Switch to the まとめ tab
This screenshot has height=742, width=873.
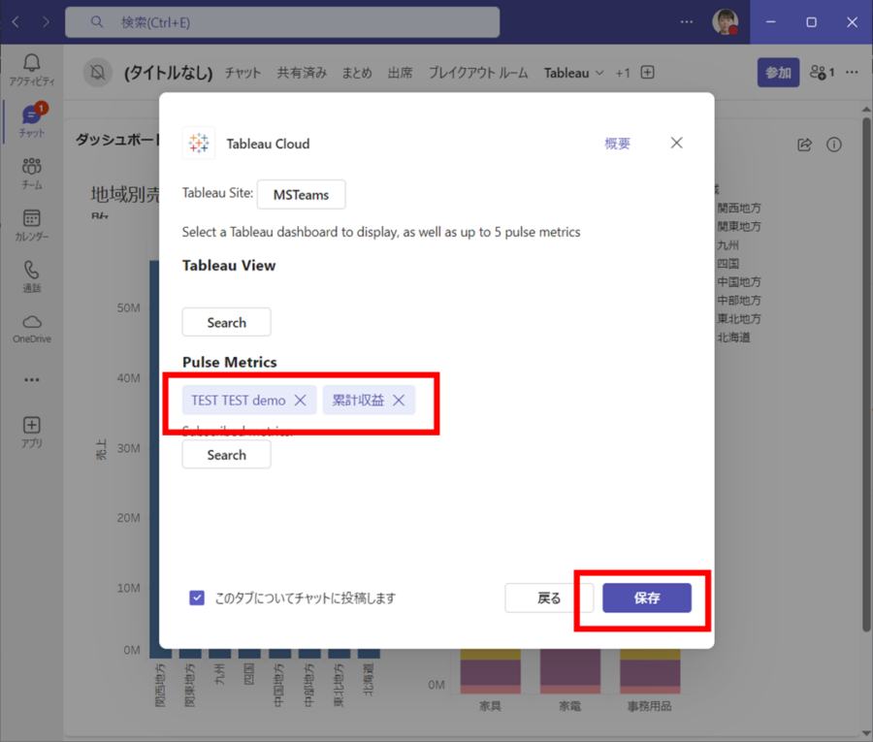[356, 73]
